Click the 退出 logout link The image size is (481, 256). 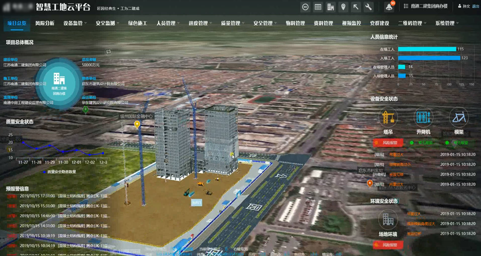coord(475,6)
